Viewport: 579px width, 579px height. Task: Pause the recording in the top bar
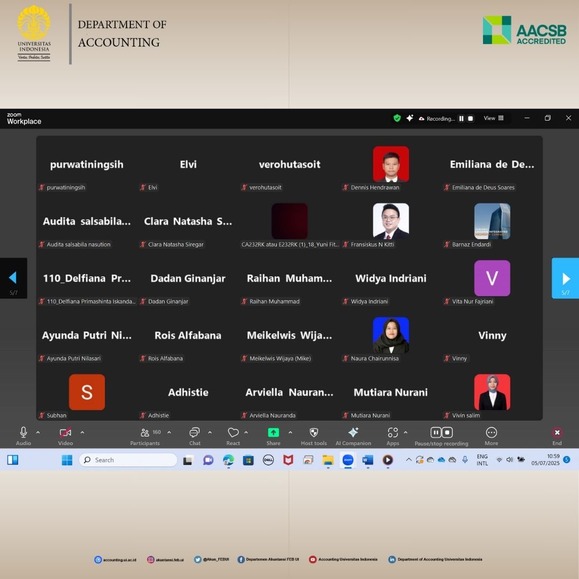pos(461,118)
